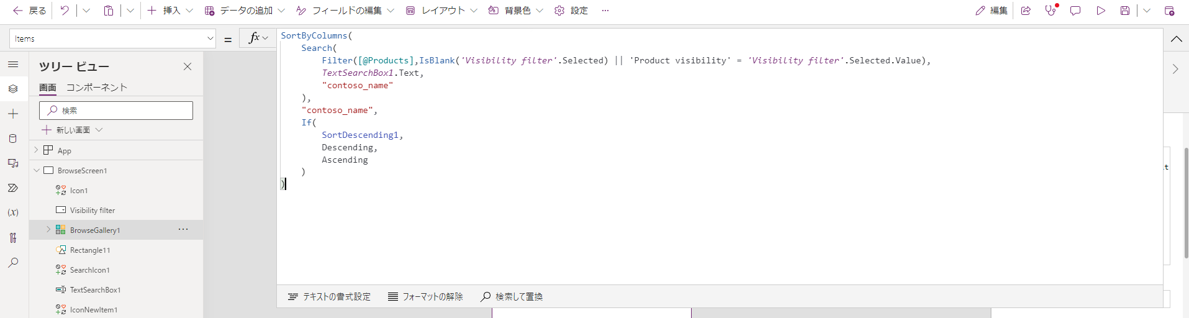Click the undo icon in toolbar
1189x318 pixels.
(x=65, y=11)
